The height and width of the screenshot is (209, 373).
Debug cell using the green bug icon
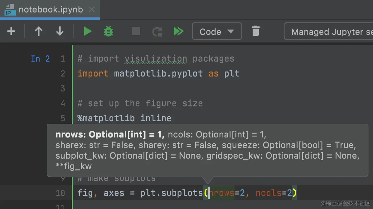[109, 31]
